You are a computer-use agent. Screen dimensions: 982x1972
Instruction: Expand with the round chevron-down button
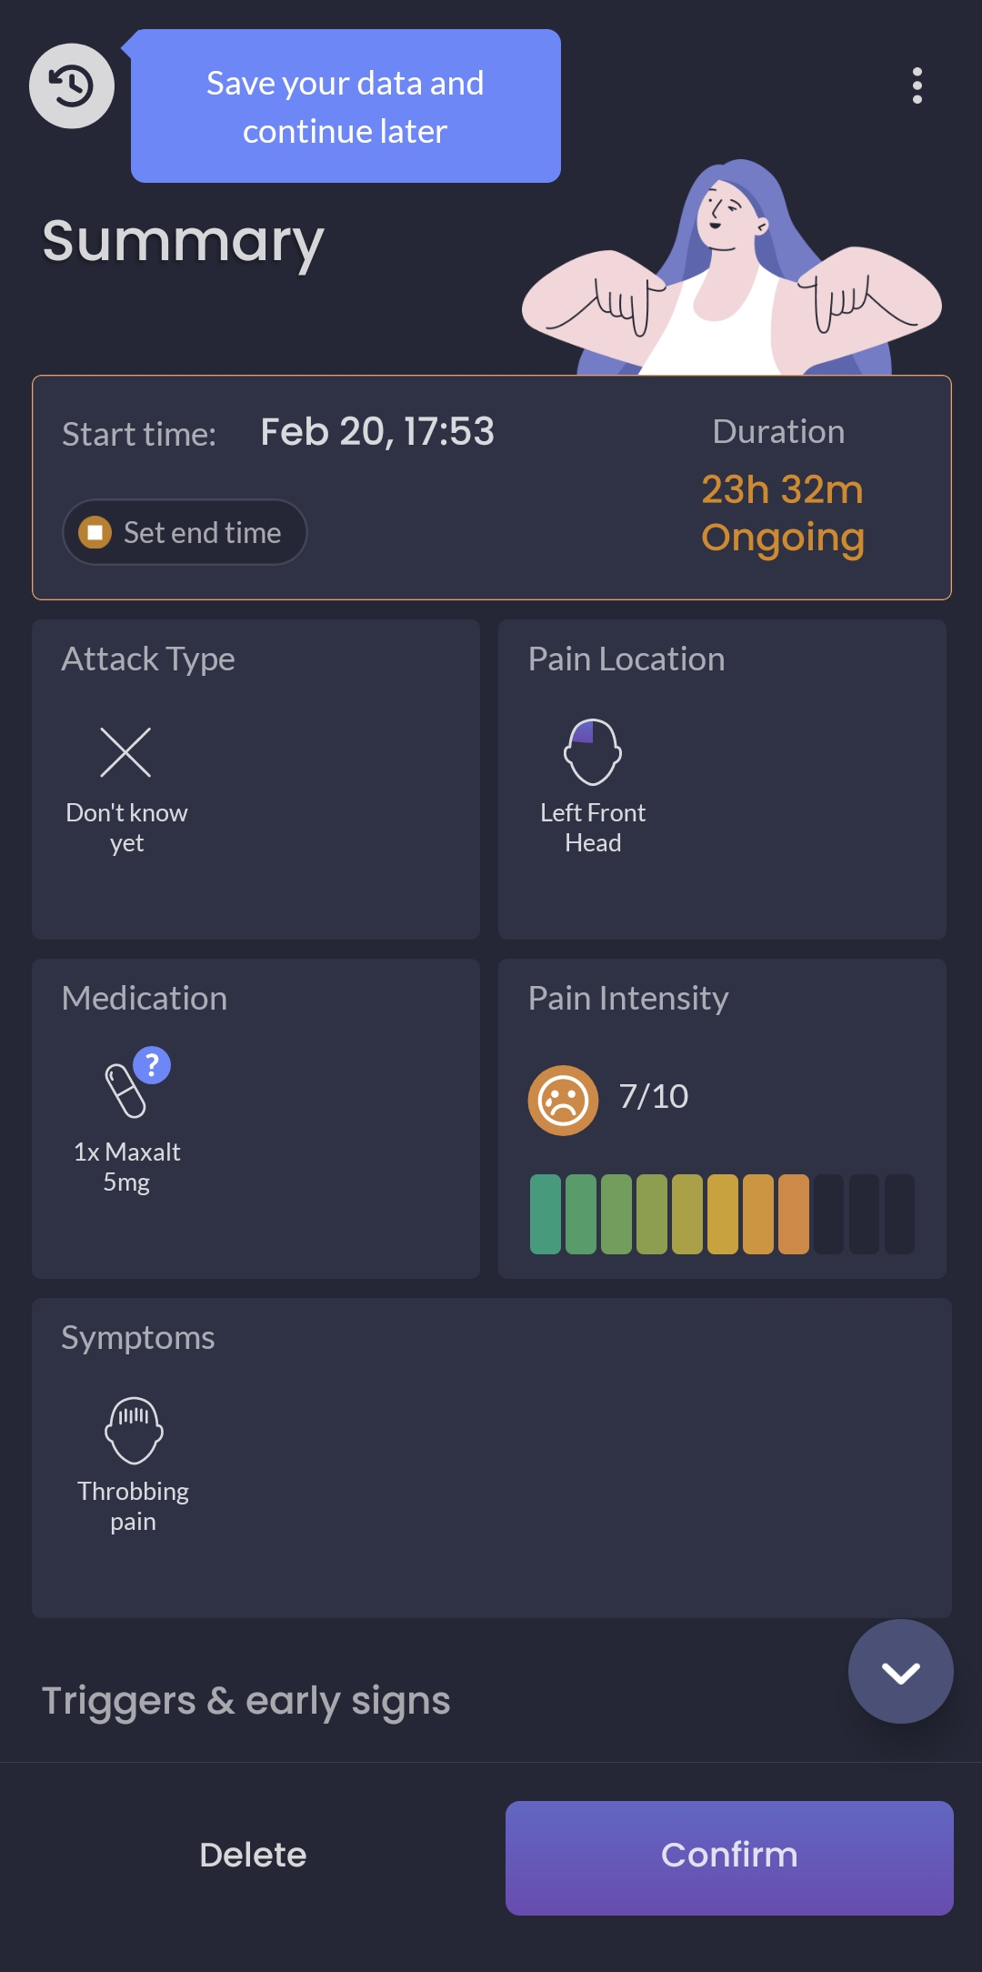900,1671
